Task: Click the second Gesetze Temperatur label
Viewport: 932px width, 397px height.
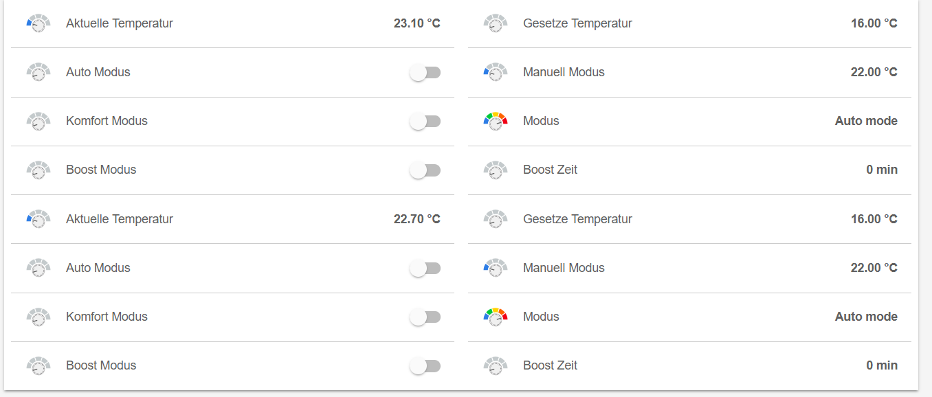Action: click(577, 219)
